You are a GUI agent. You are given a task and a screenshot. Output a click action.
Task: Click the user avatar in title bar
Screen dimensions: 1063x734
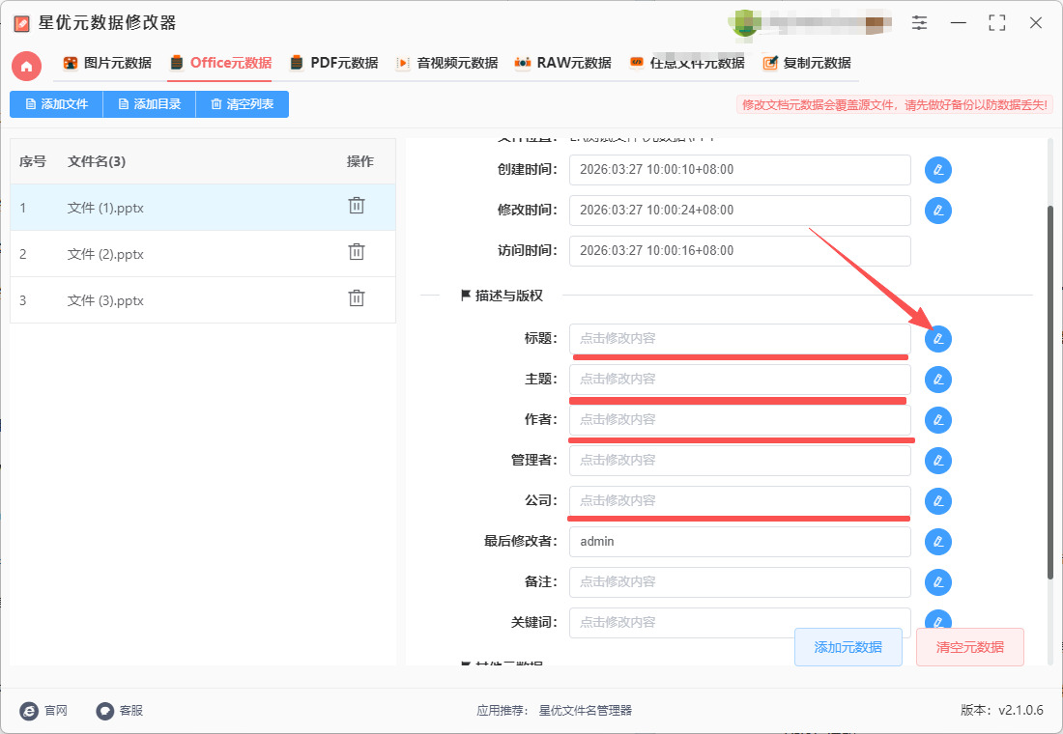[744, 23]
